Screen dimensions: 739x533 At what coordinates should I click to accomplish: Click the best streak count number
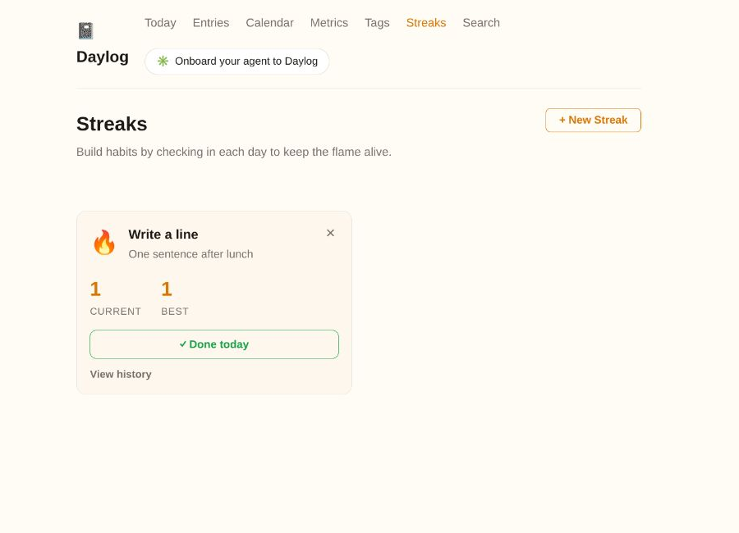tap(167, 289)
